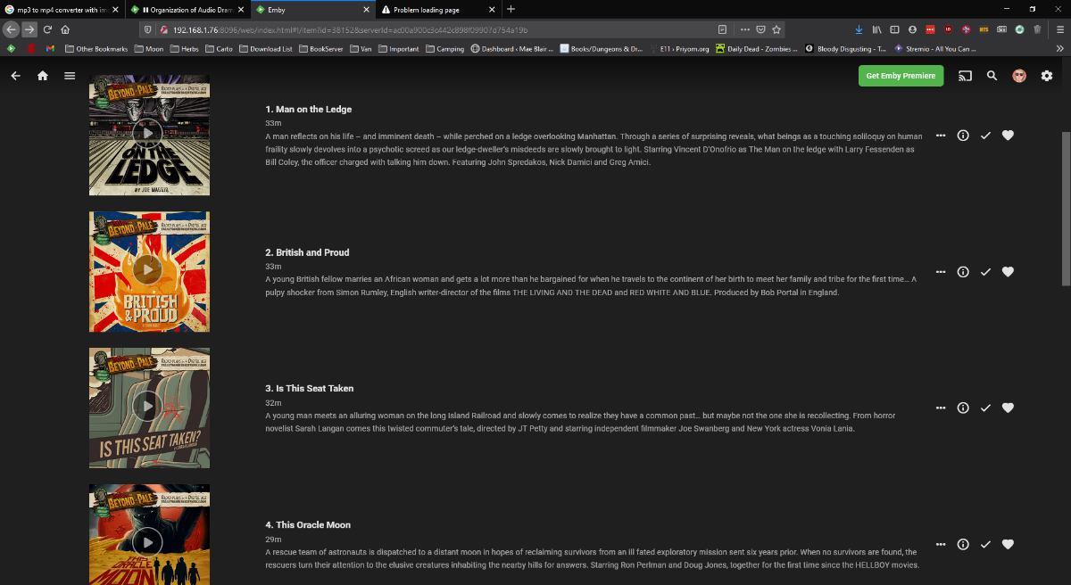Image resolution: width=1071 pixels, height=585 pixels.
Task: Show info for Man on the Ledge
Action: tap(963, 136)
